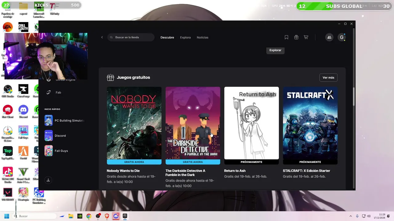Click the 'STALCRAFT: X Edición Starter' title
Screen dimensions: 394x221
point(306,171)
